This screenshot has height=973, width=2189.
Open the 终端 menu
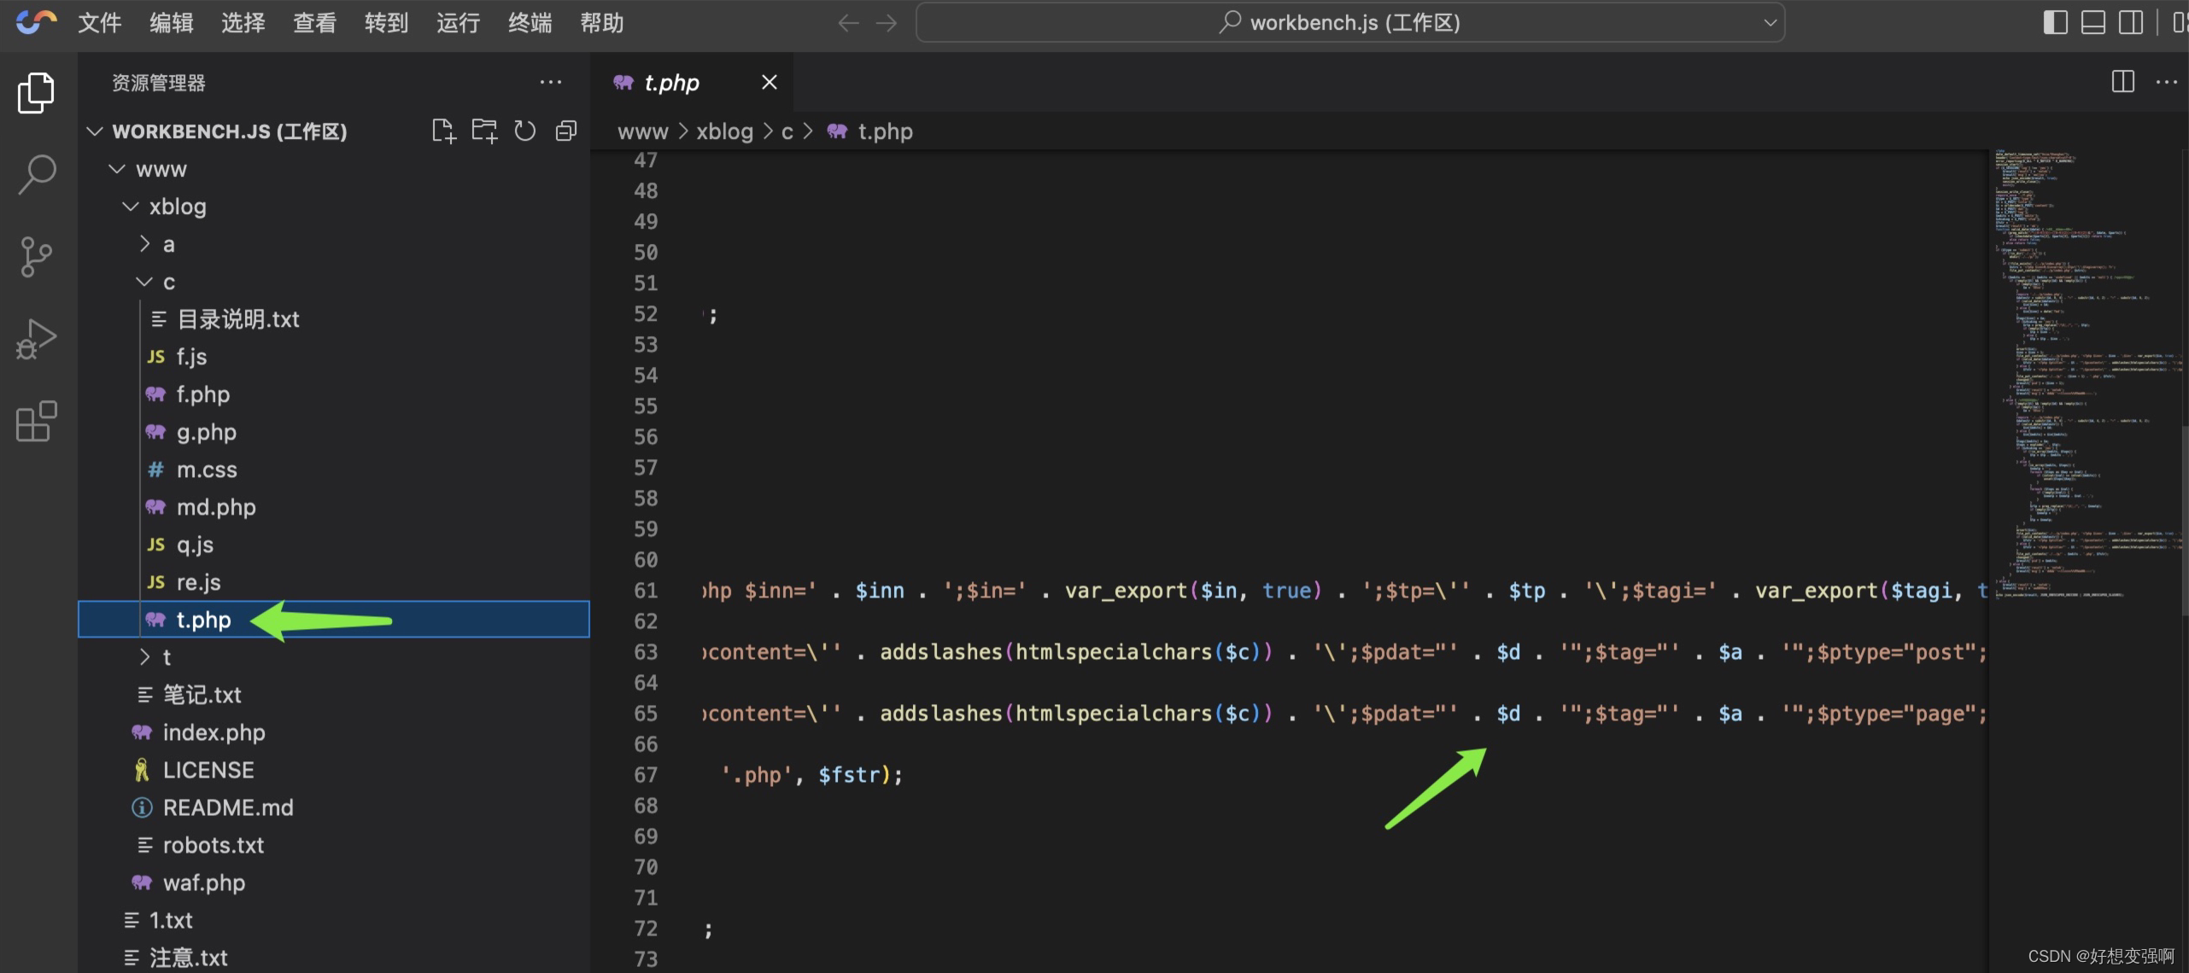pyautogui.click(x=530, y=23)
